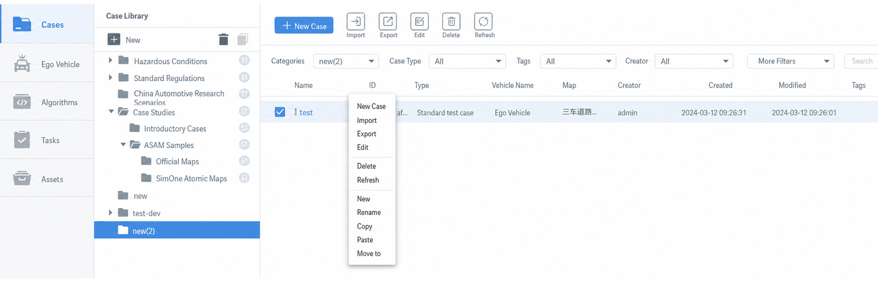The width and height of the screenshot is (878, 287).
Task: Click the New folder plus icon
Action: [x=114, y=39]
